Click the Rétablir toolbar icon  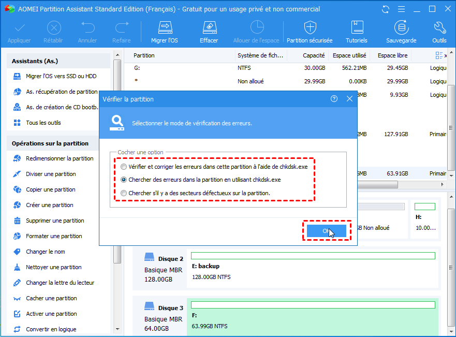tap(53, 32)
